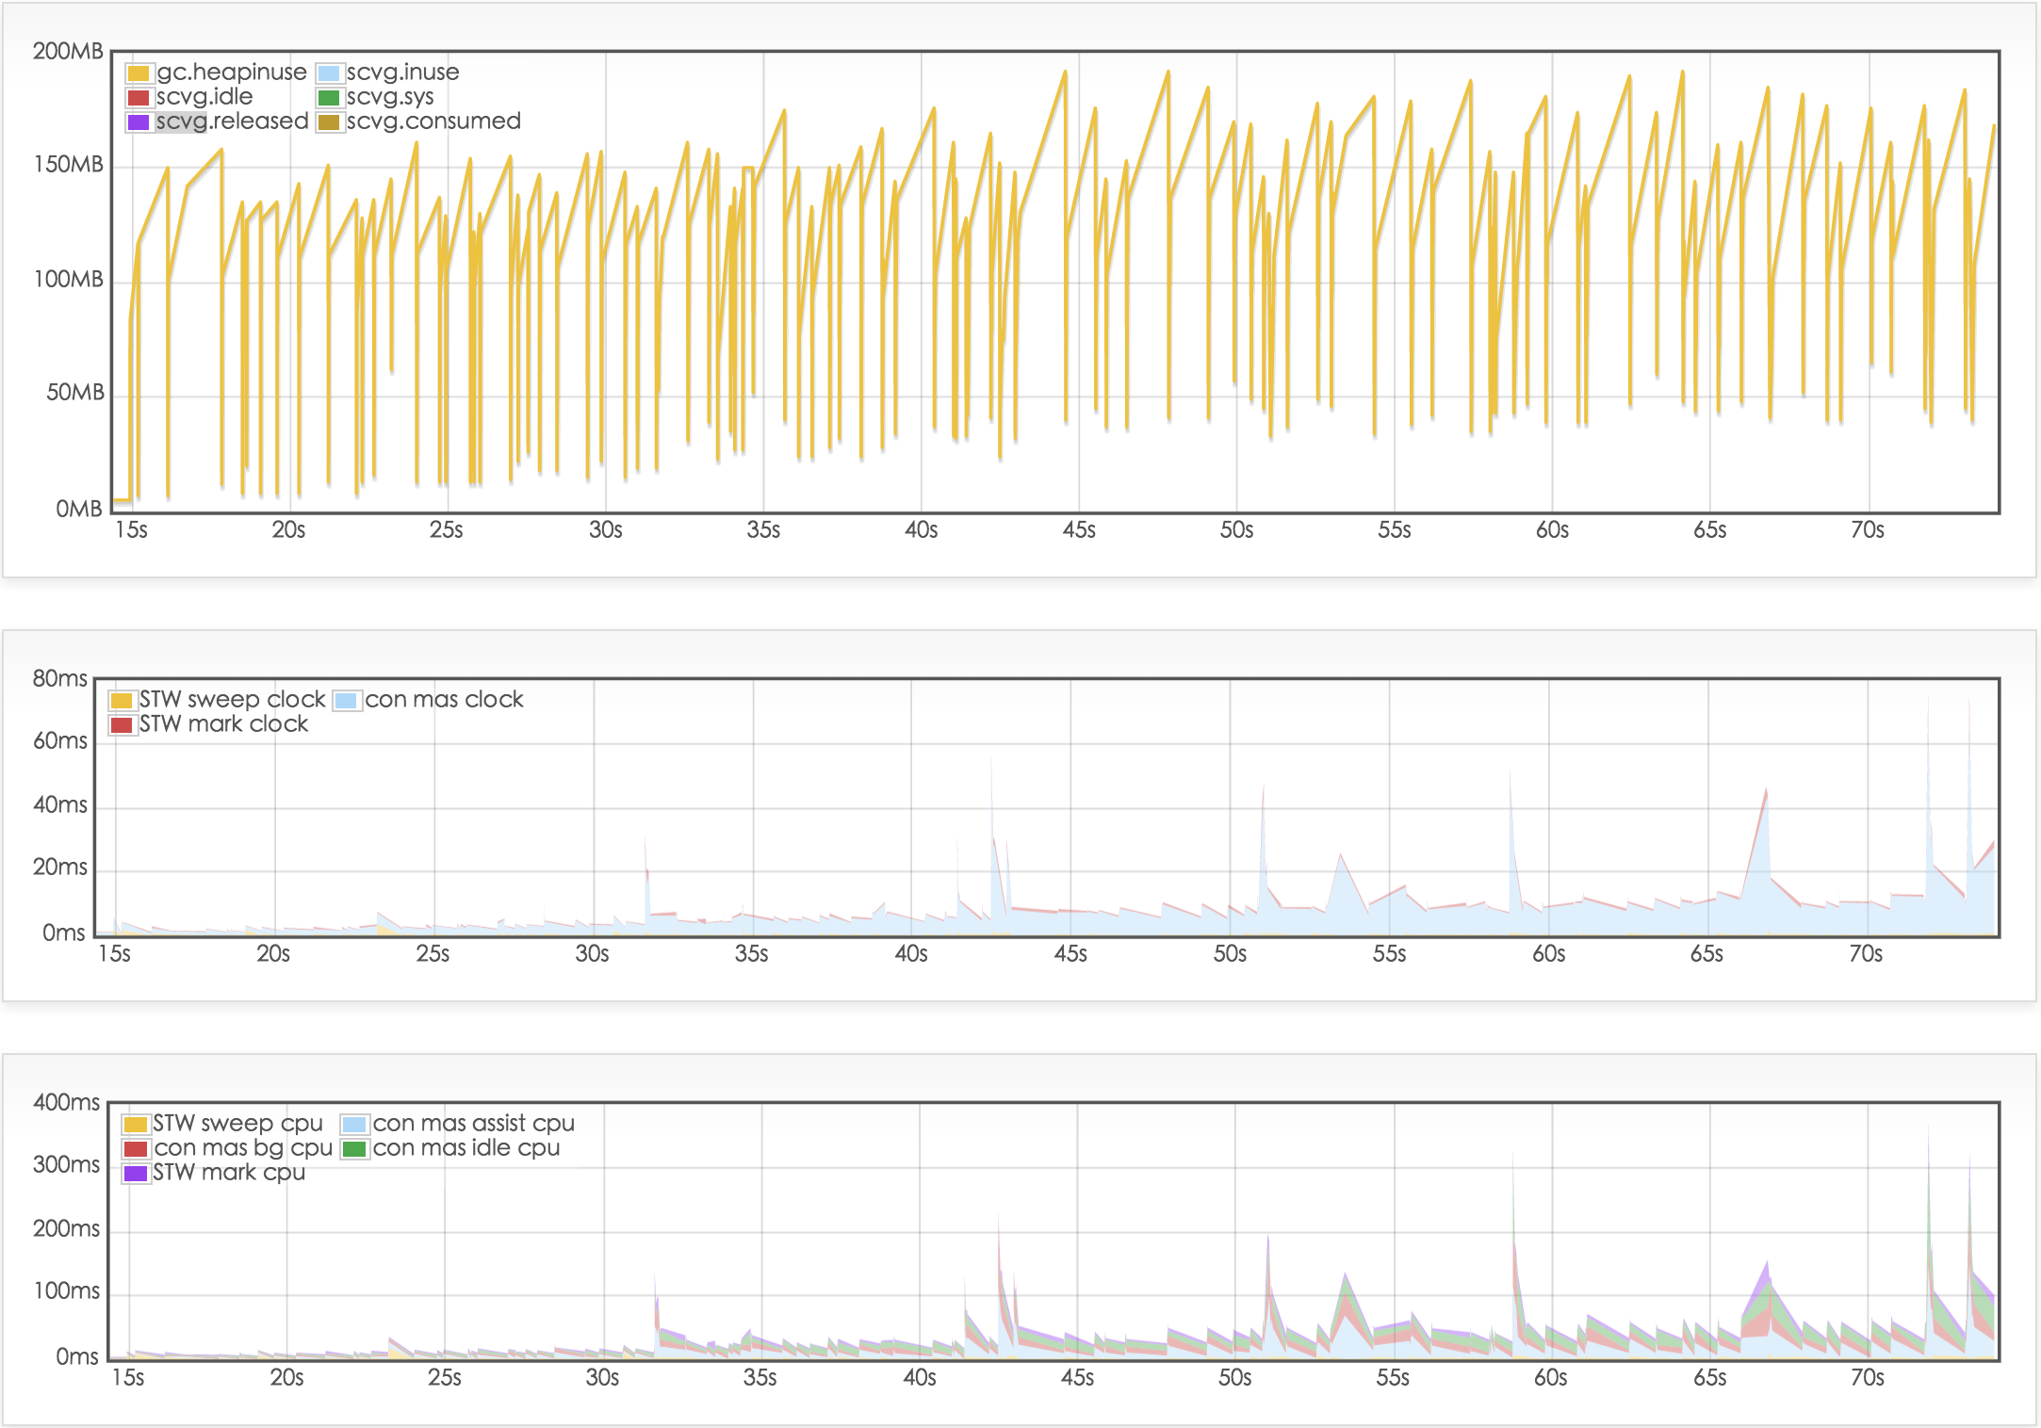
Task: Click the highlighted scvg.released legend text
Action: click(233, 122)
